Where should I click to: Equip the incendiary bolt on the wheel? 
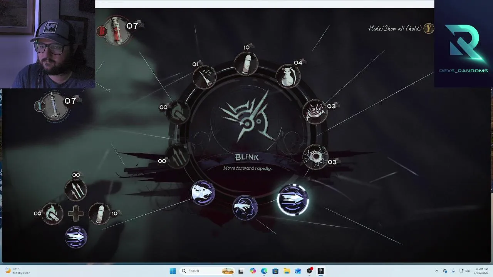[178, 112]
